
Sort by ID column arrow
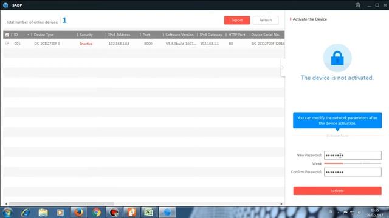coord(28,35)
